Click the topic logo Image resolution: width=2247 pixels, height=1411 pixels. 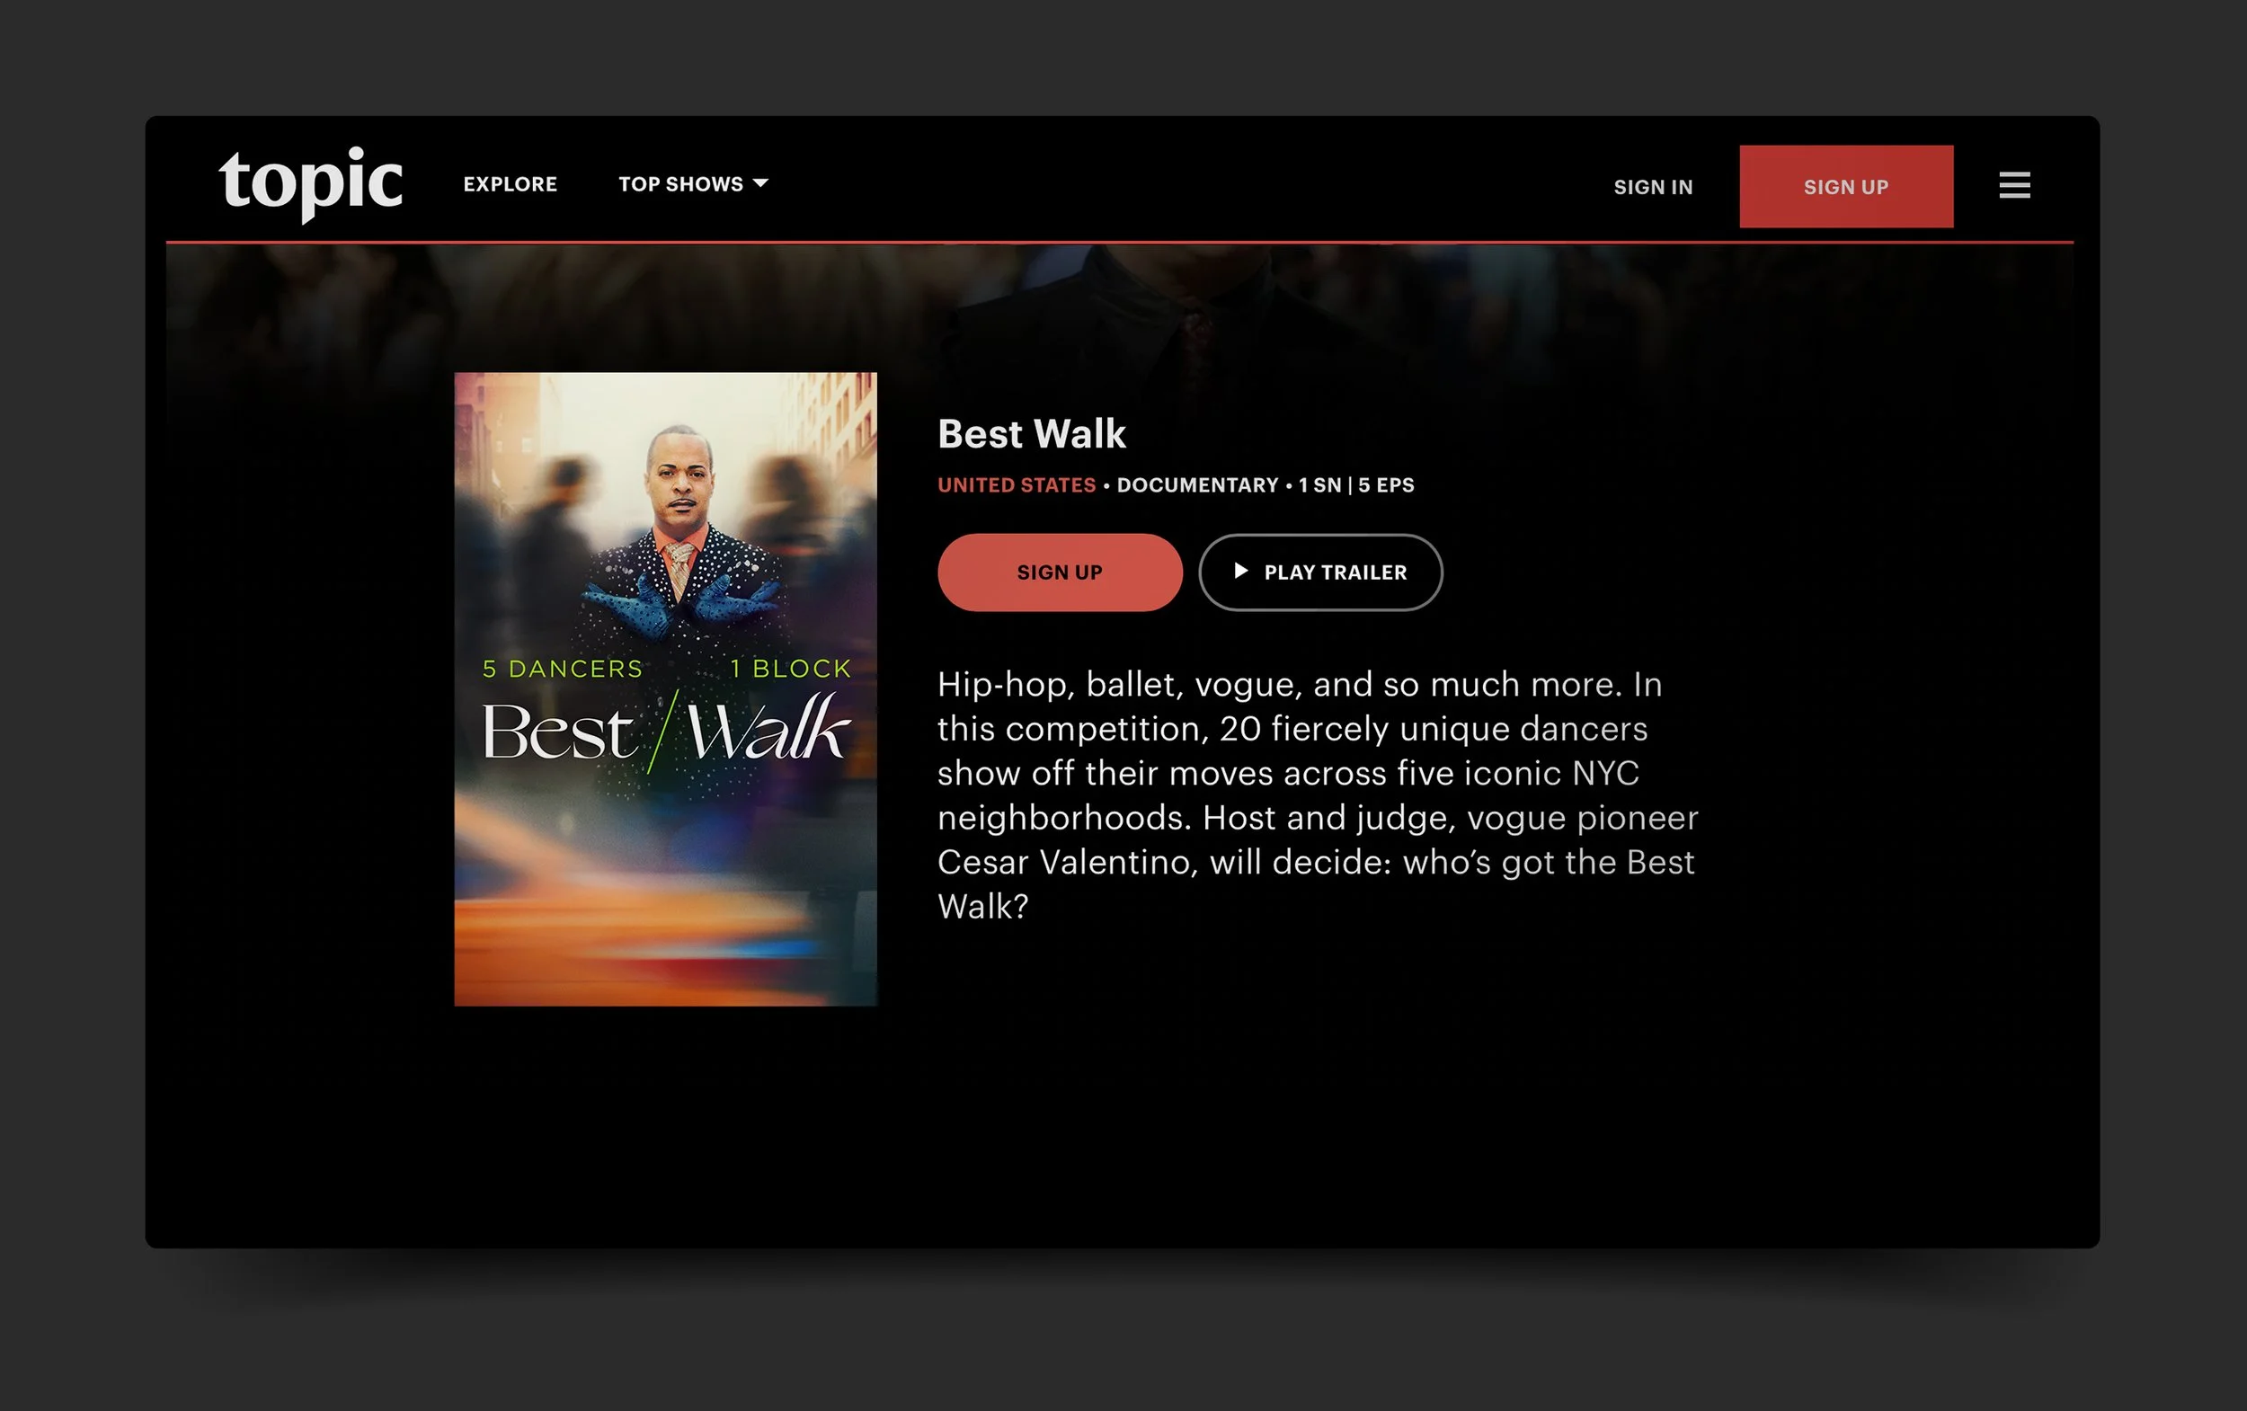pos(311,183)
